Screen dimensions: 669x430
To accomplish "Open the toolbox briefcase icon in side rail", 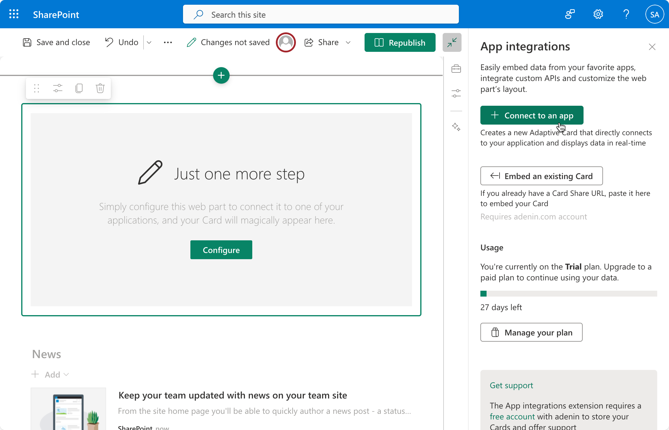I will click(x=456, y=69).
